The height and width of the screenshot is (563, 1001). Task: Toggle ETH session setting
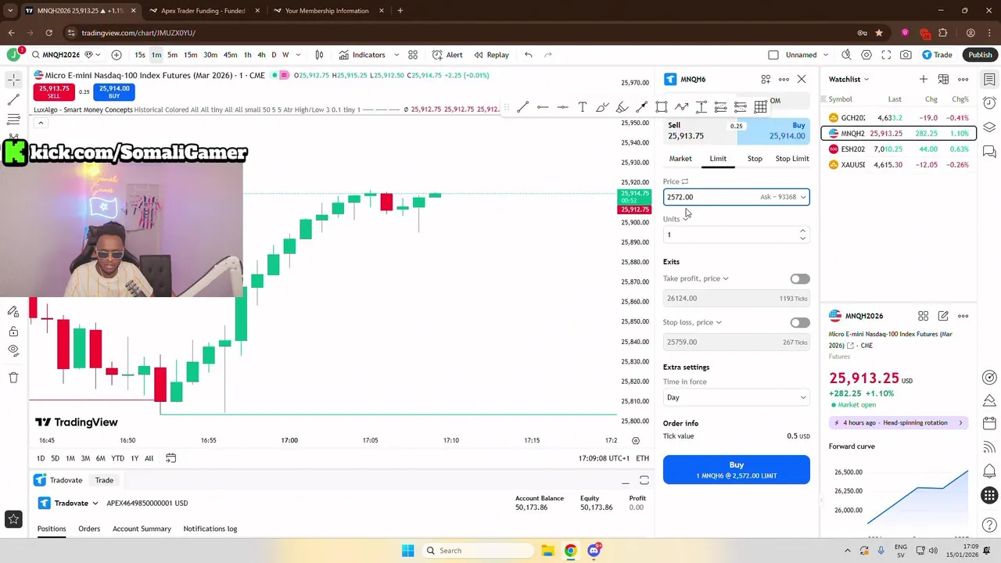pos(642,458)
